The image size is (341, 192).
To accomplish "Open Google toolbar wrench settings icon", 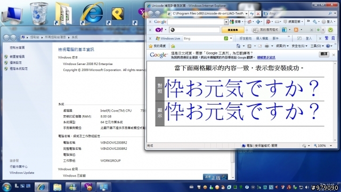I will point(315,21).
